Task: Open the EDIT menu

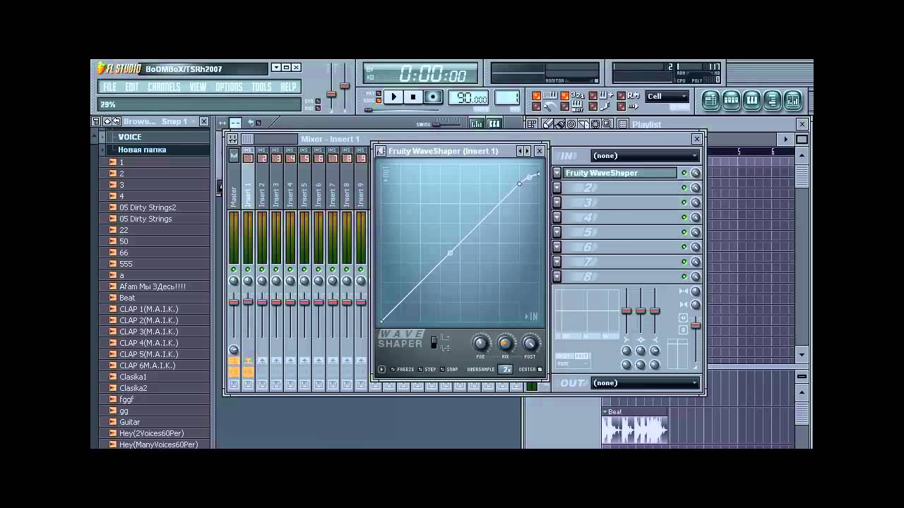Action: pyautogui.click(x=132, y=87)
